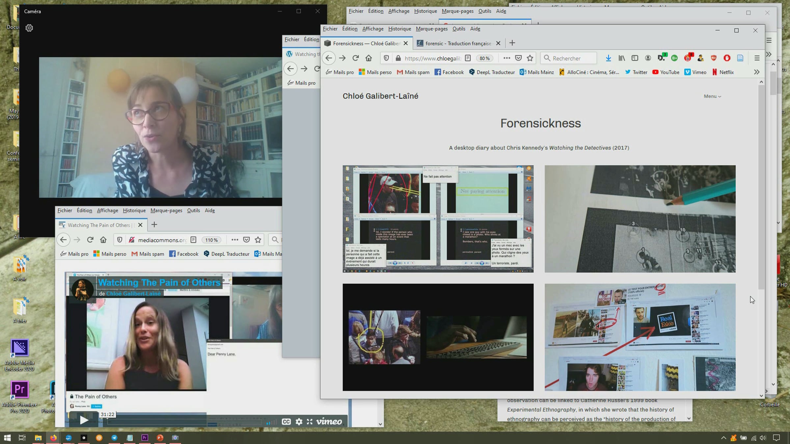Open Vimeo player settings gear
790x444 pixels.
(x=299, y=422)
